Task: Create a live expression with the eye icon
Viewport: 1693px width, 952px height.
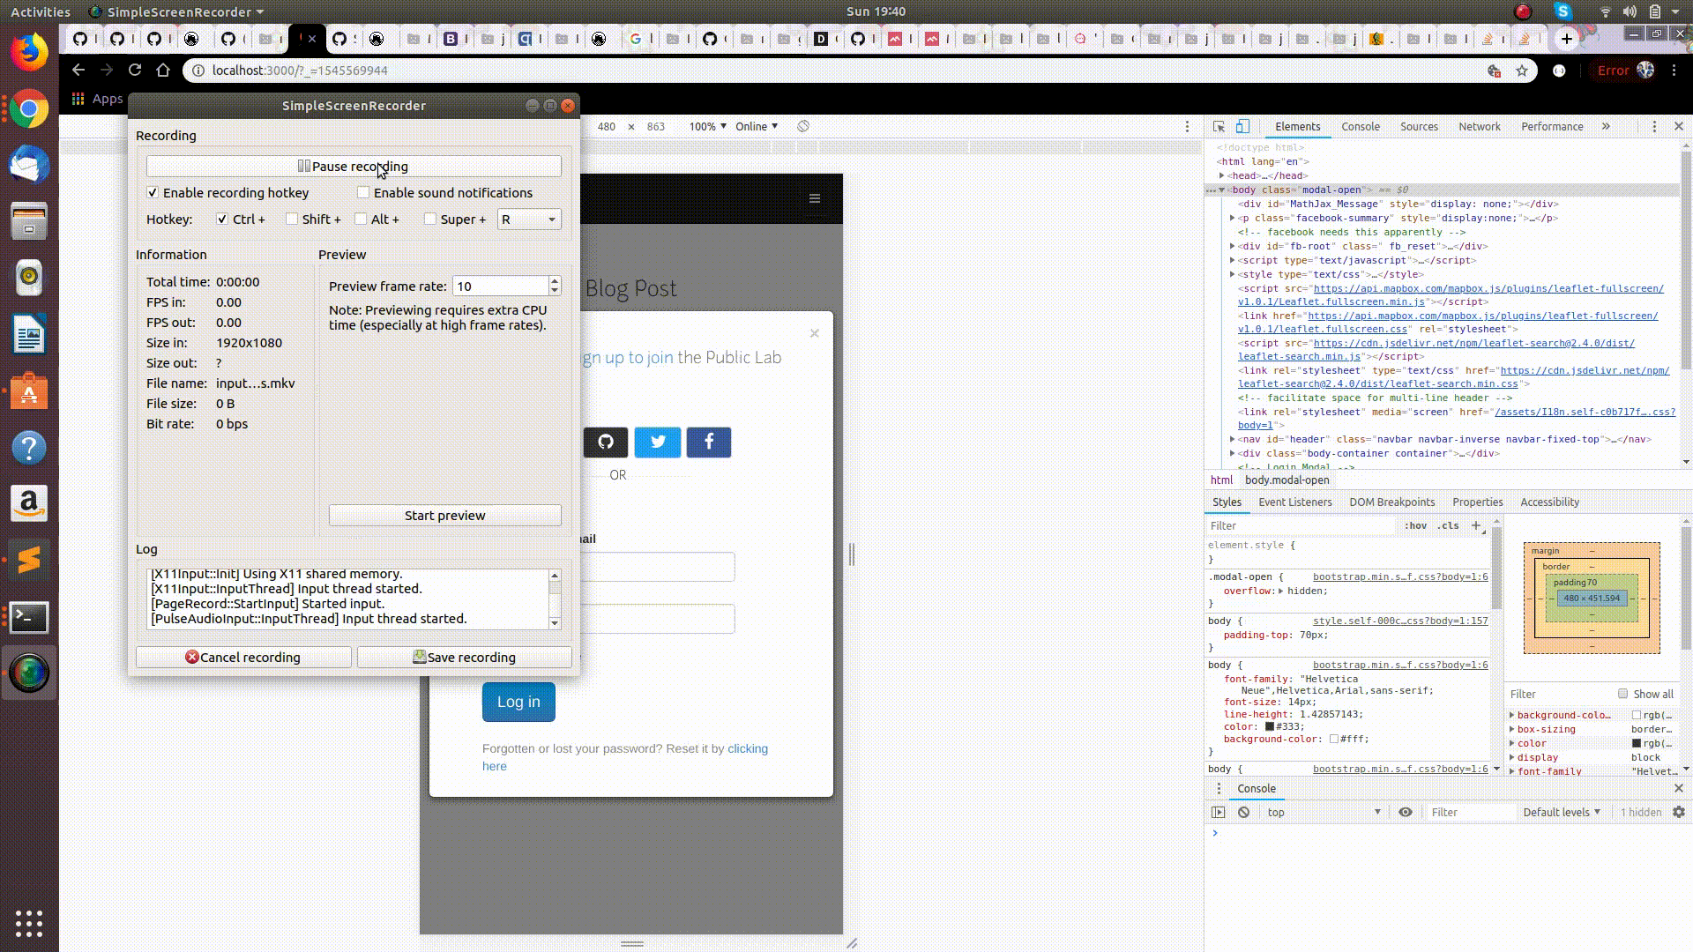Action: (1406, 812)
